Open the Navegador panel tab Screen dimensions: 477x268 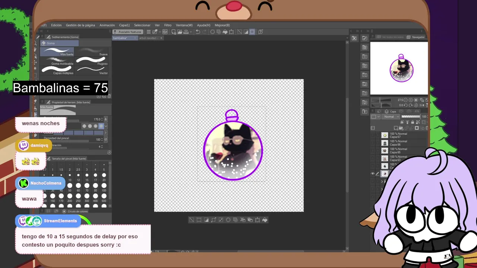pos(416,37)
